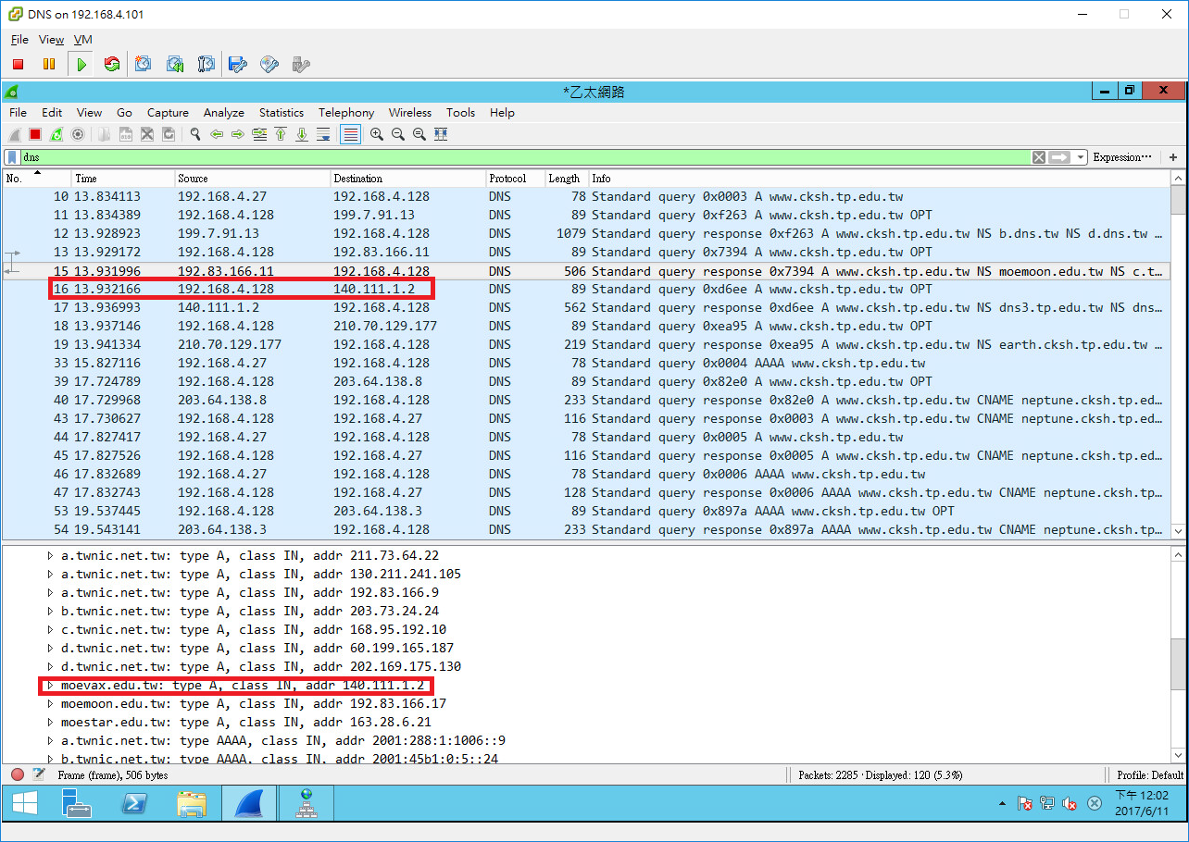The height and width of the screenshot is (842, 1189).
Task: Sort the packet list by the Time column
Action: [123, 178]
